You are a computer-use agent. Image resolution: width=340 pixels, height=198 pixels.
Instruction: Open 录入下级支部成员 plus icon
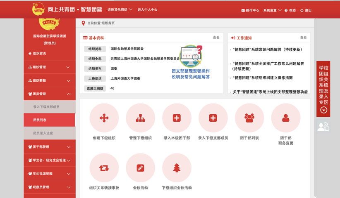pos(213,118)
